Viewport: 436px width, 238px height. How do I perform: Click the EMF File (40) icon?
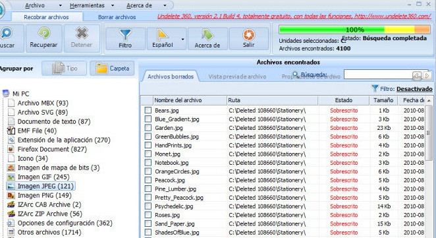(11, 131)
